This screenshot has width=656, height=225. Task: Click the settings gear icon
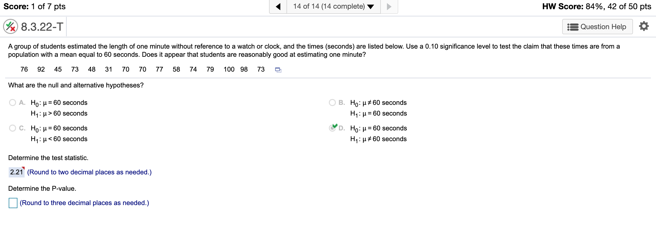tap(644, 26)
